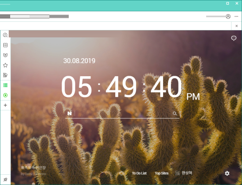Open the Bookmarks star sidebar icon
Viewport: 242px width, 185px height.
pos(5,65)
